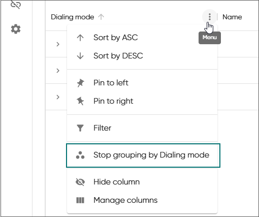This screenshot has height=217, width=259.
Task: Click the crossed-eye Hide column icon
Action: pos(80,182)
